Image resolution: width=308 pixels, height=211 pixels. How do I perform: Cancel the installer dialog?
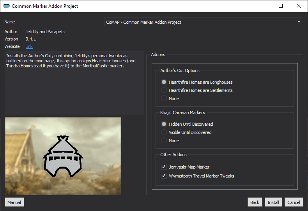[x=294, y=202]
